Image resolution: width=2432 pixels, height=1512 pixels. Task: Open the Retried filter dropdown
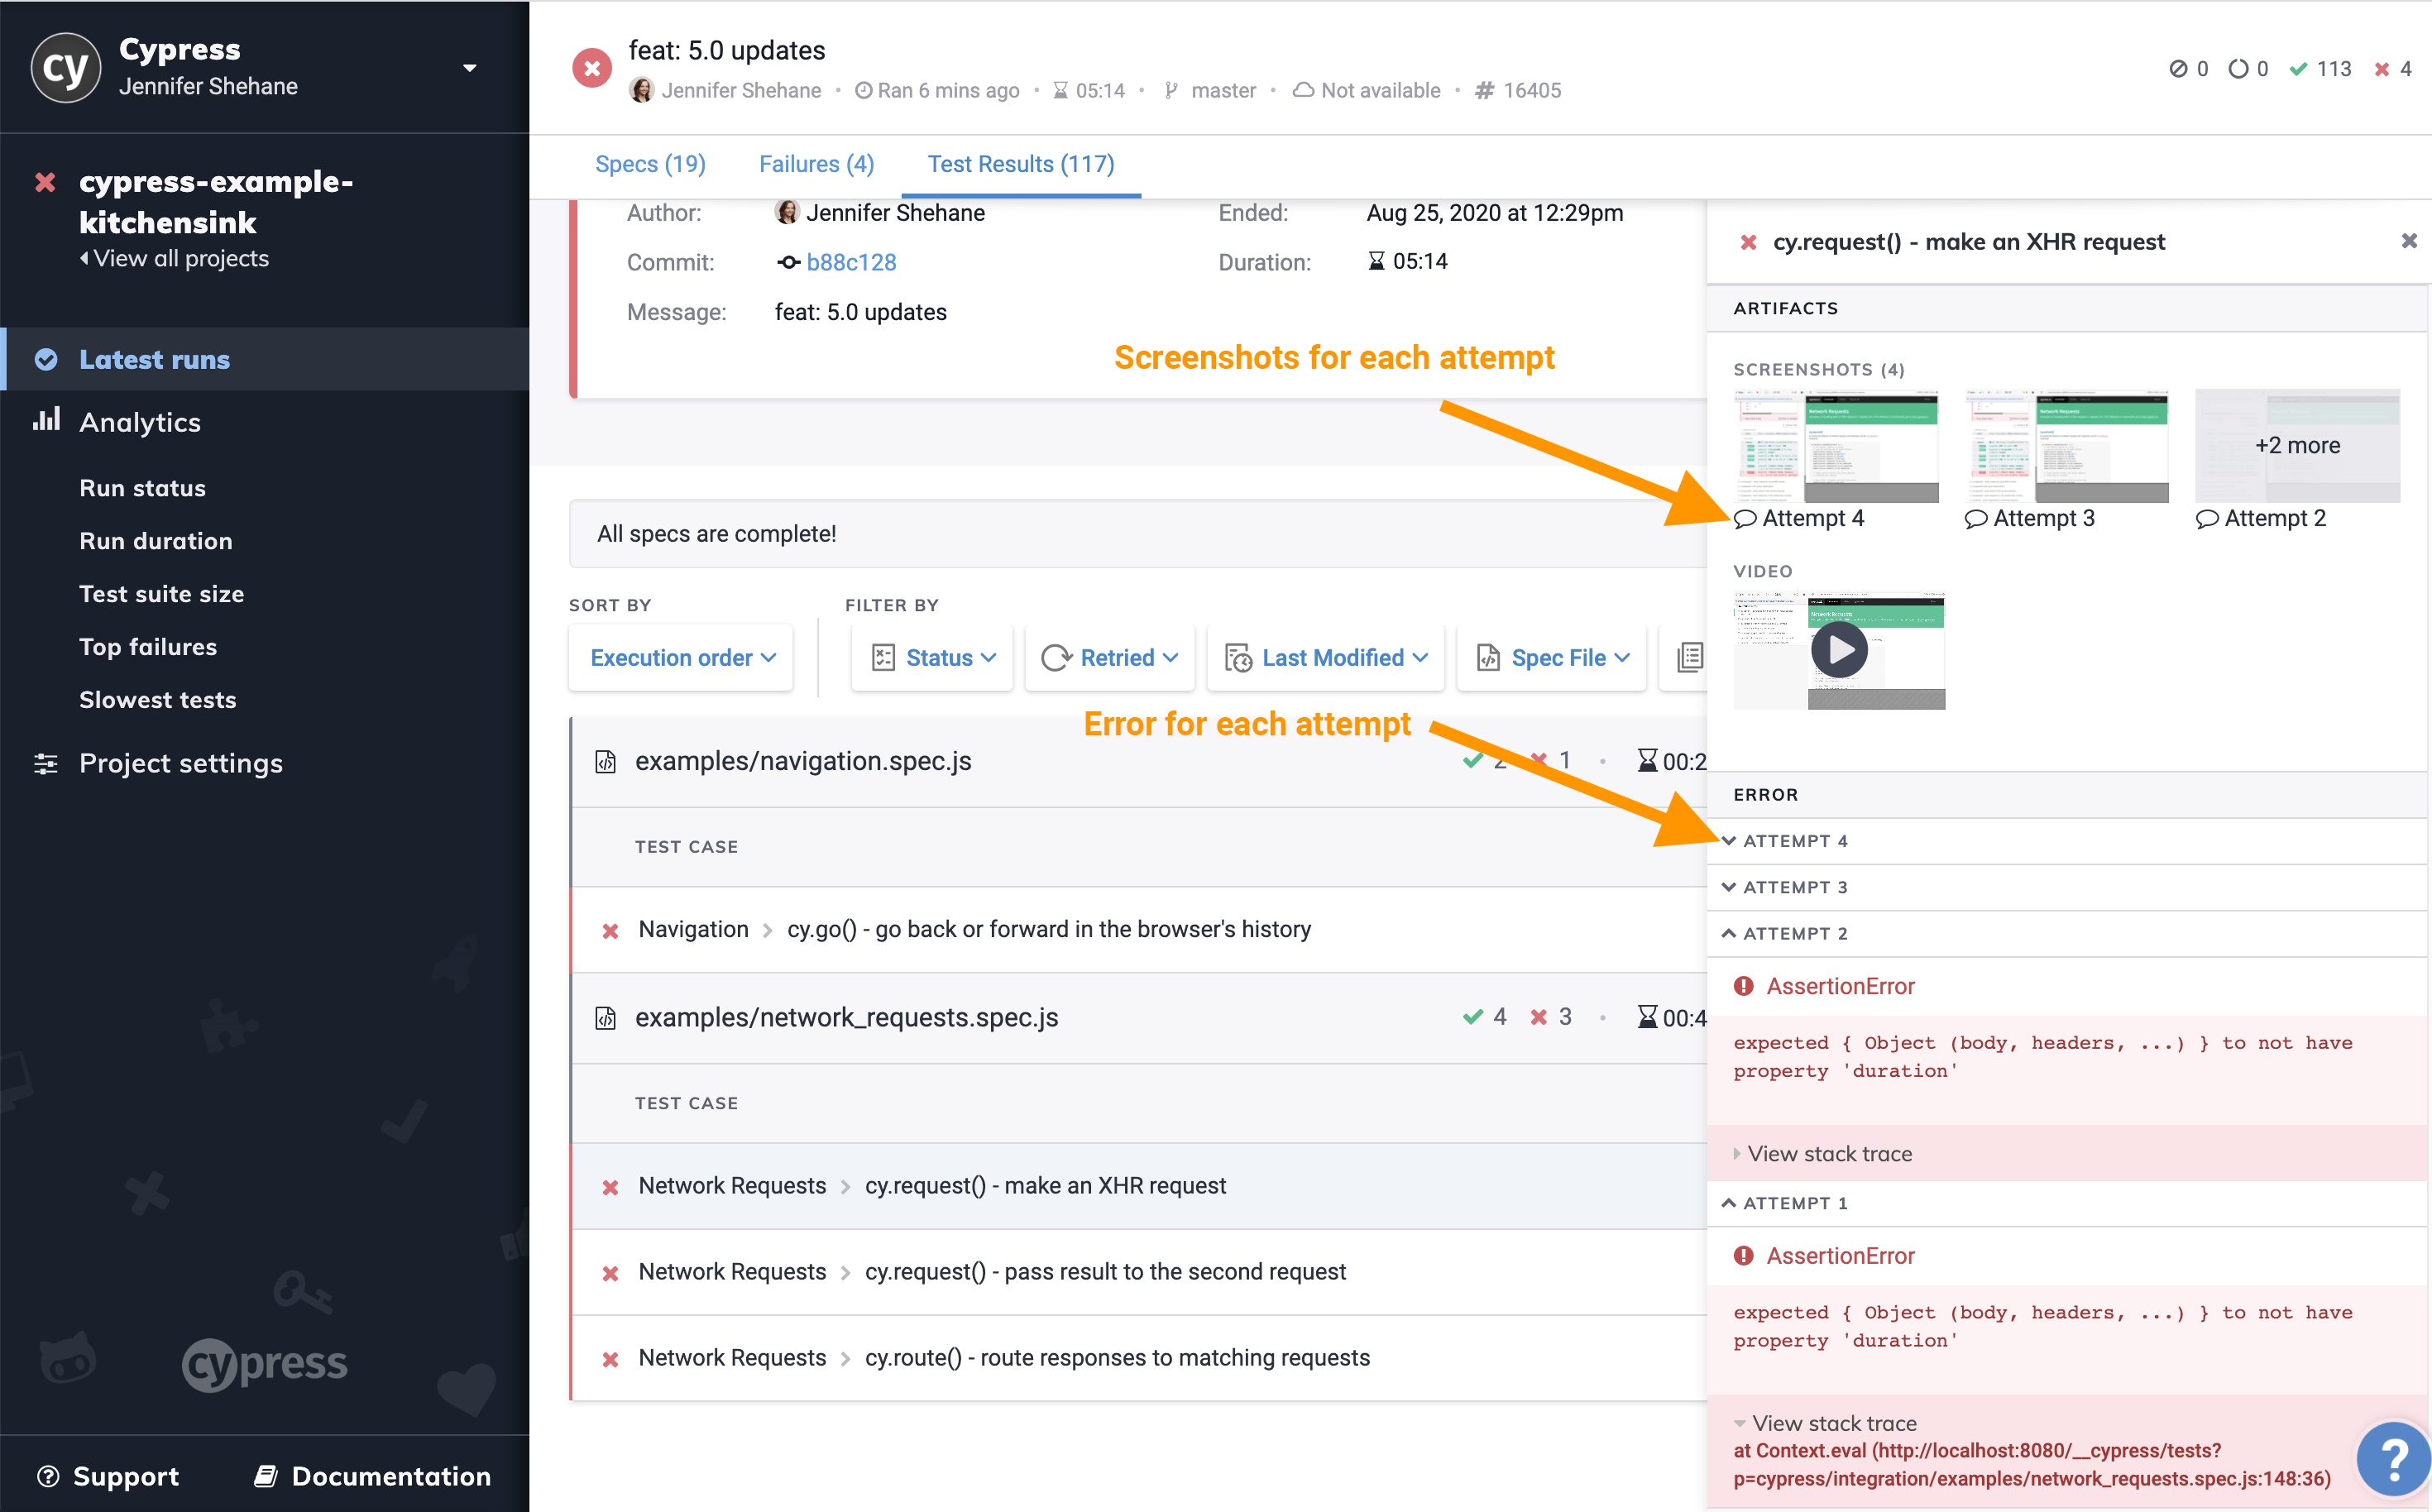[1110, 657]
